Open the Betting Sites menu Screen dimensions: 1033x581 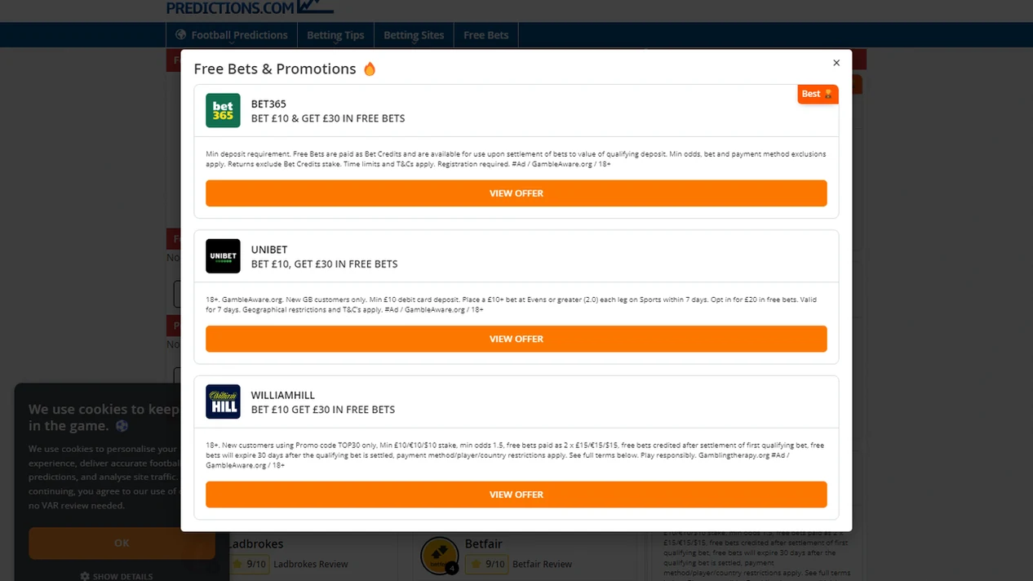coord(414,35)
